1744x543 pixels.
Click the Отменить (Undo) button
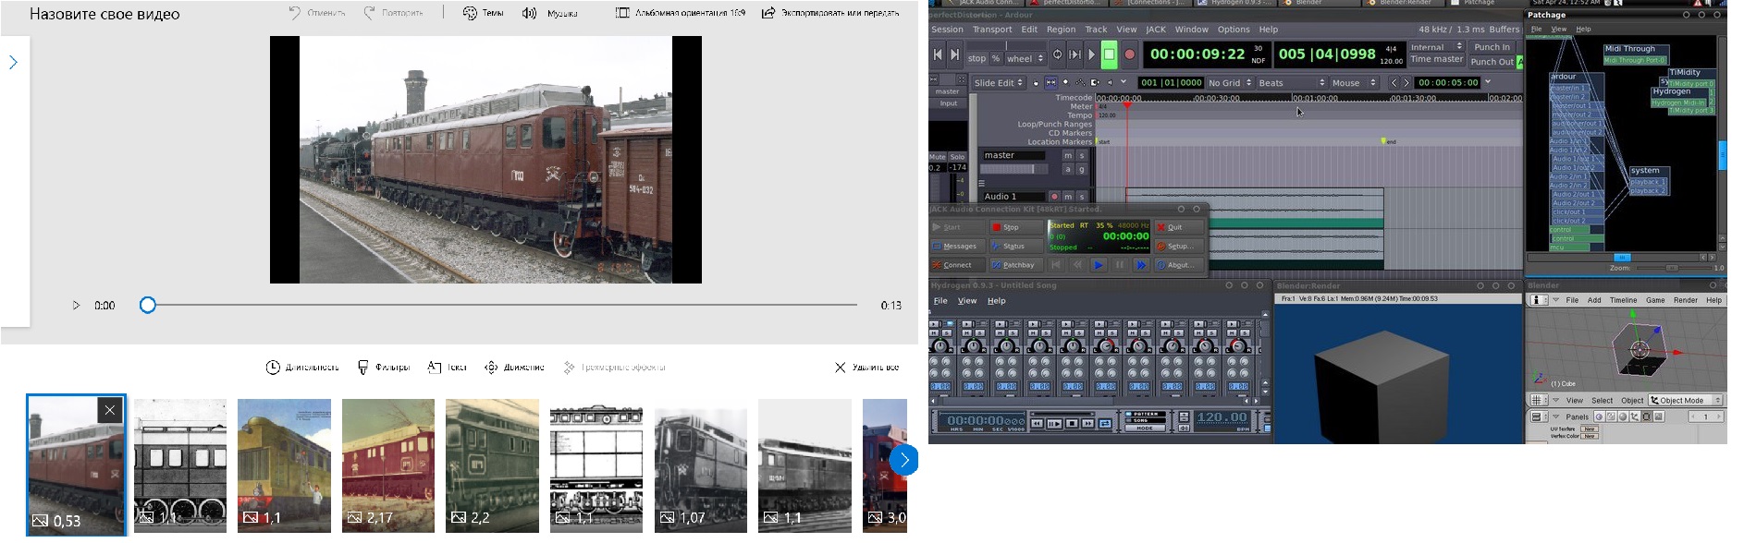pyautogui.click(x=316, y=13)
